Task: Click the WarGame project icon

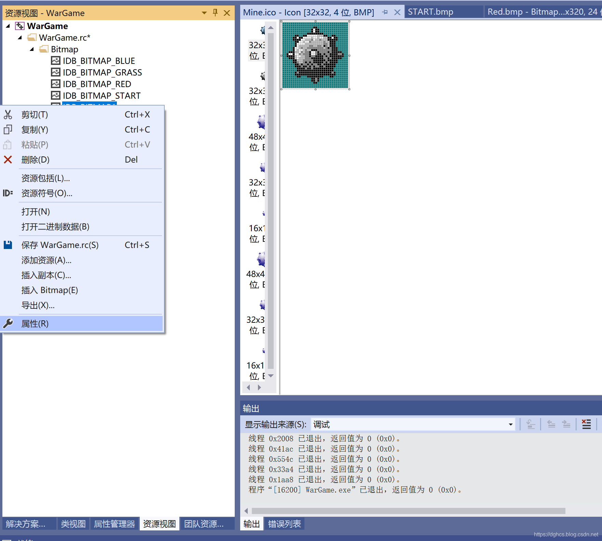Action: [20, 26]
